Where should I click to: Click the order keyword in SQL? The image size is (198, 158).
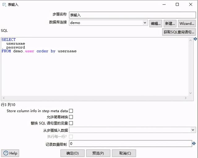pyautogui.click(x=42, y=51)
